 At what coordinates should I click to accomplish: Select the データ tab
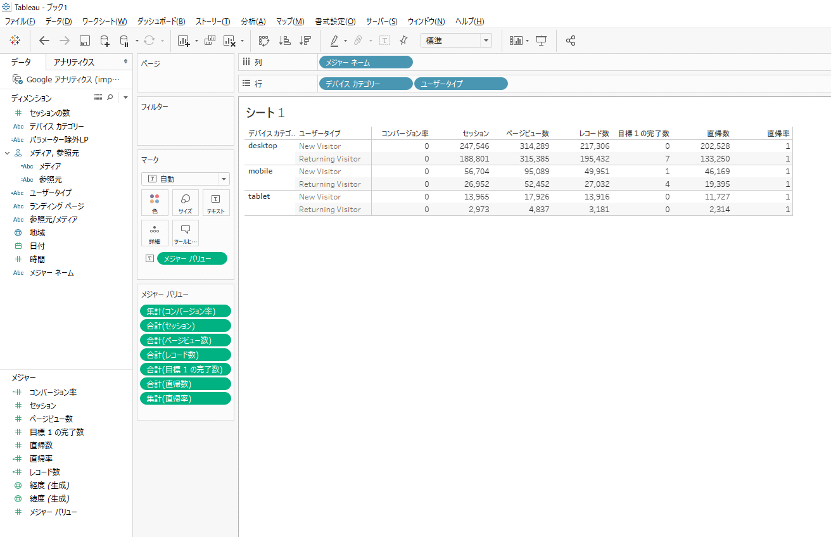tap(21, 62)
